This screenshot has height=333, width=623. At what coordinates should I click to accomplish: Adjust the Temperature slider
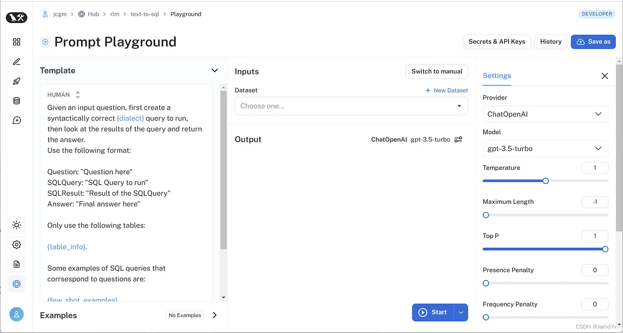coord(545,181)
